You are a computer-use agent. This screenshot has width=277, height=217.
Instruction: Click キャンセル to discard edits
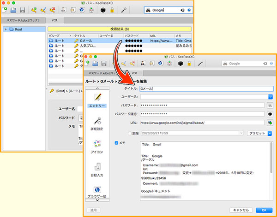(241, 210)
